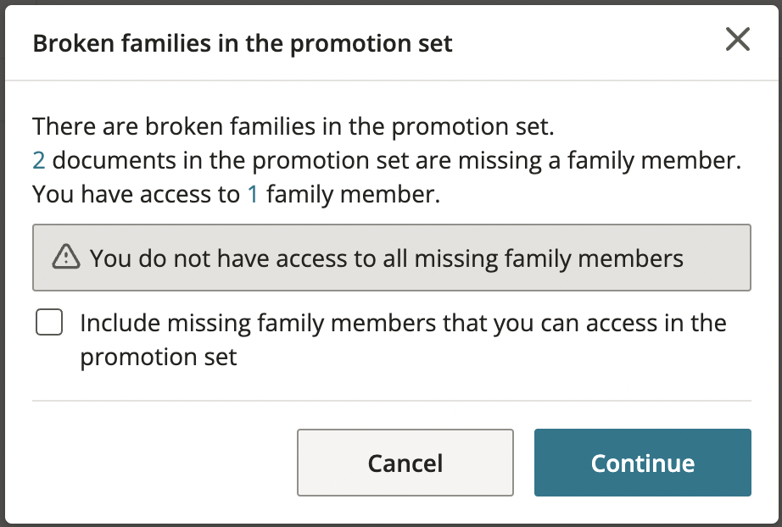Open the blue '1' family member link
The width and height of the screenshot is (782, 527).
[253, 195]
